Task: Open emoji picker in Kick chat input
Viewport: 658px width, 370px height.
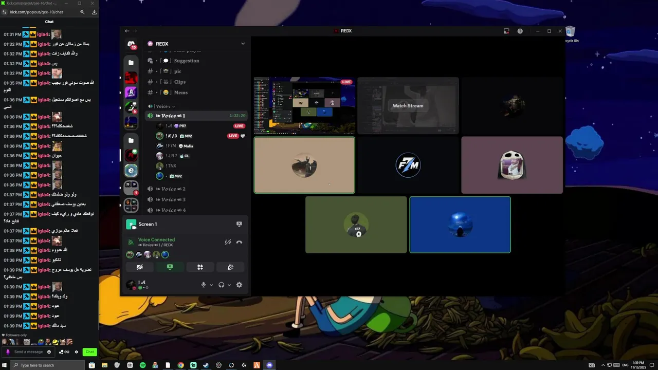Action: pos(49,352)
